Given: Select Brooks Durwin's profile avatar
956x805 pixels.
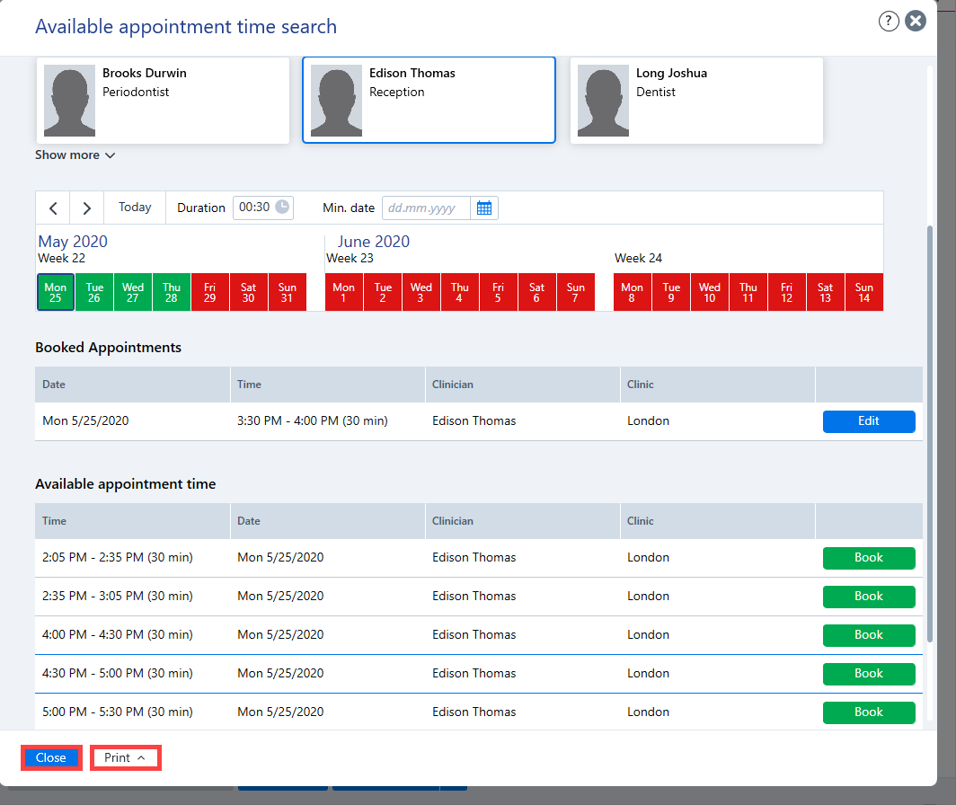Looking at the screenshot, I should (x=69, y=101).
